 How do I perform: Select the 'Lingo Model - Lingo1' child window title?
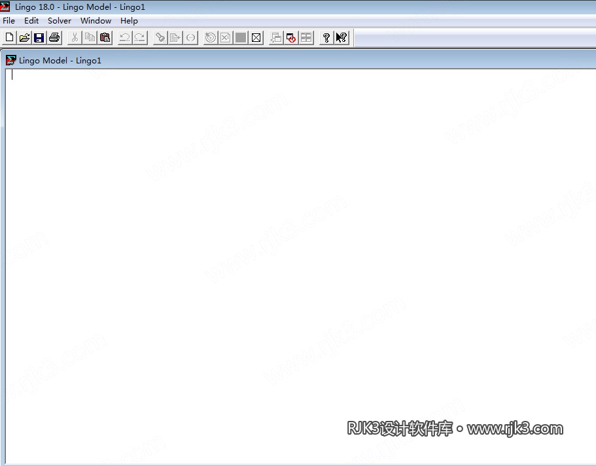click(60, 61)
